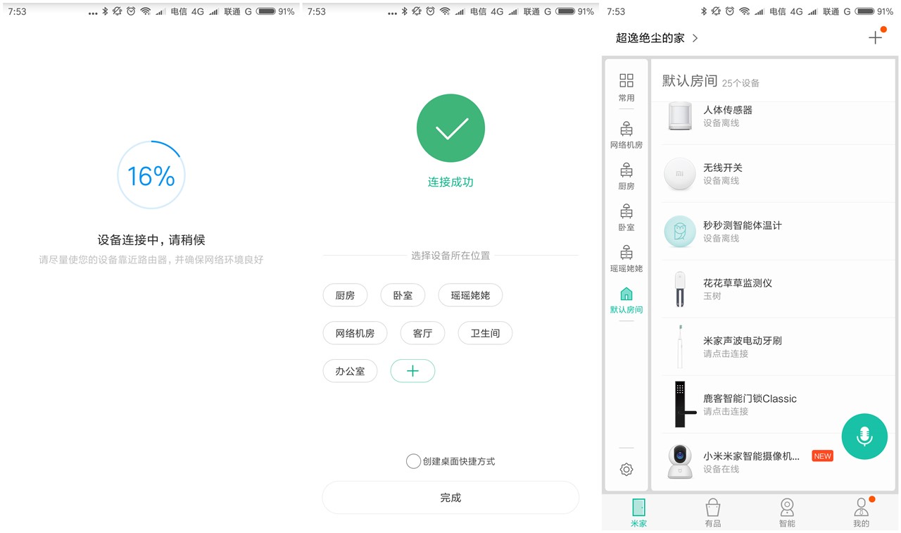The width and height of the screenshot is (901, 533).
Task: Tap the 16% connection progress ring
Action: 151,175
